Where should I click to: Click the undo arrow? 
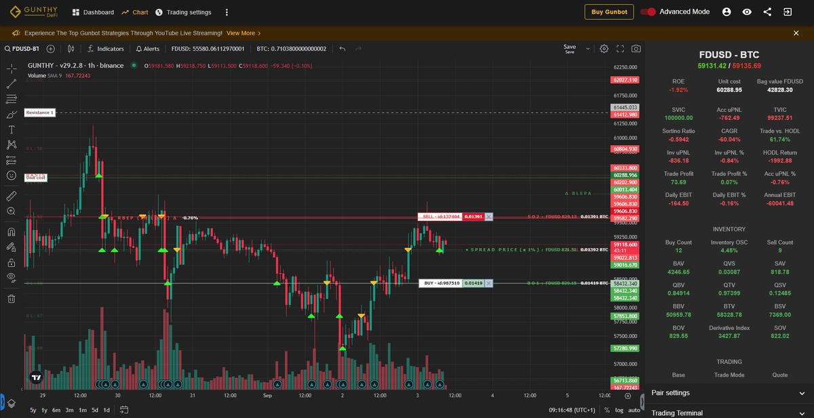pyautogui.click(x=343, y=49)
